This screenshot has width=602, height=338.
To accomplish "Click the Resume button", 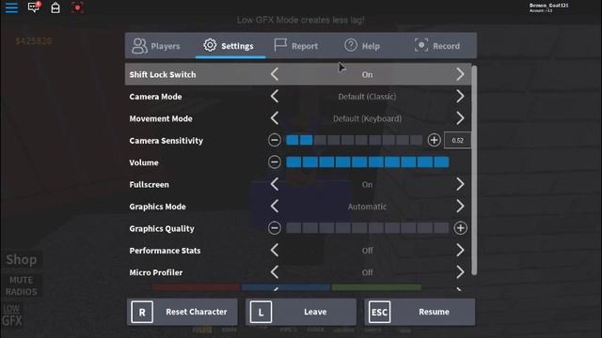I will click(x=420, y=312).
